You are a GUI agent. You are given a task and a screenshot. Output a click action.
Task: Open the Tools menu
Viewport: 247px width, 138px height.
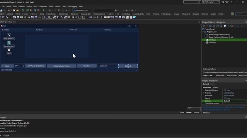click(x=51, y=7)
